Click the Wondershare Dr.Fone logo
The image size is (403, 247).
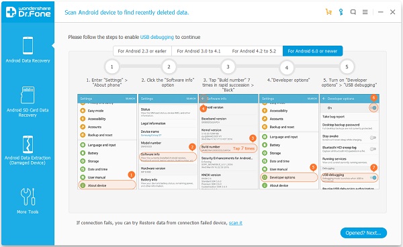point(28,12)
